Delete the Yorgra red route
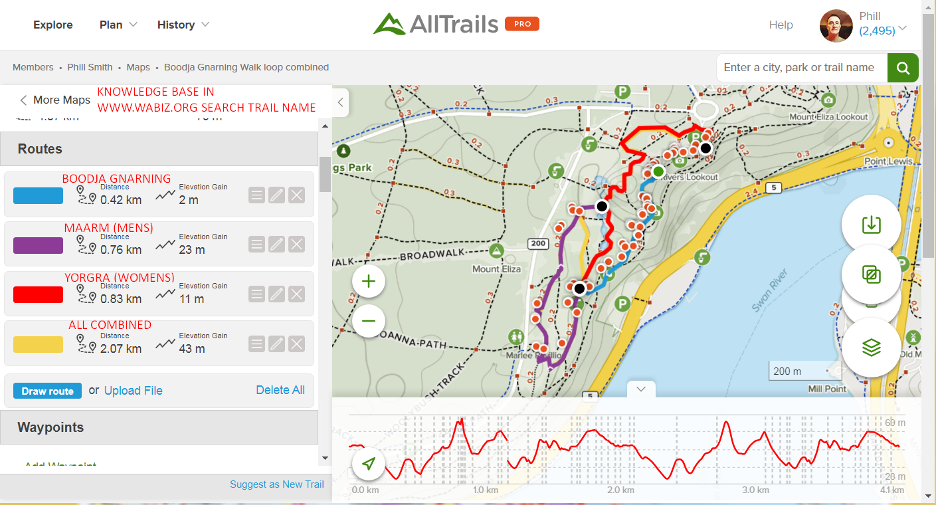This screenshot has width=936, height=505. (x=297, y=294)
